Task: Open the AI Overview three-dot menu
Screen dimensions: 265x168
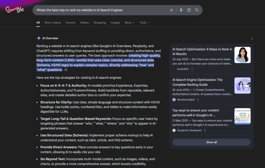Action: coord(252,38)
